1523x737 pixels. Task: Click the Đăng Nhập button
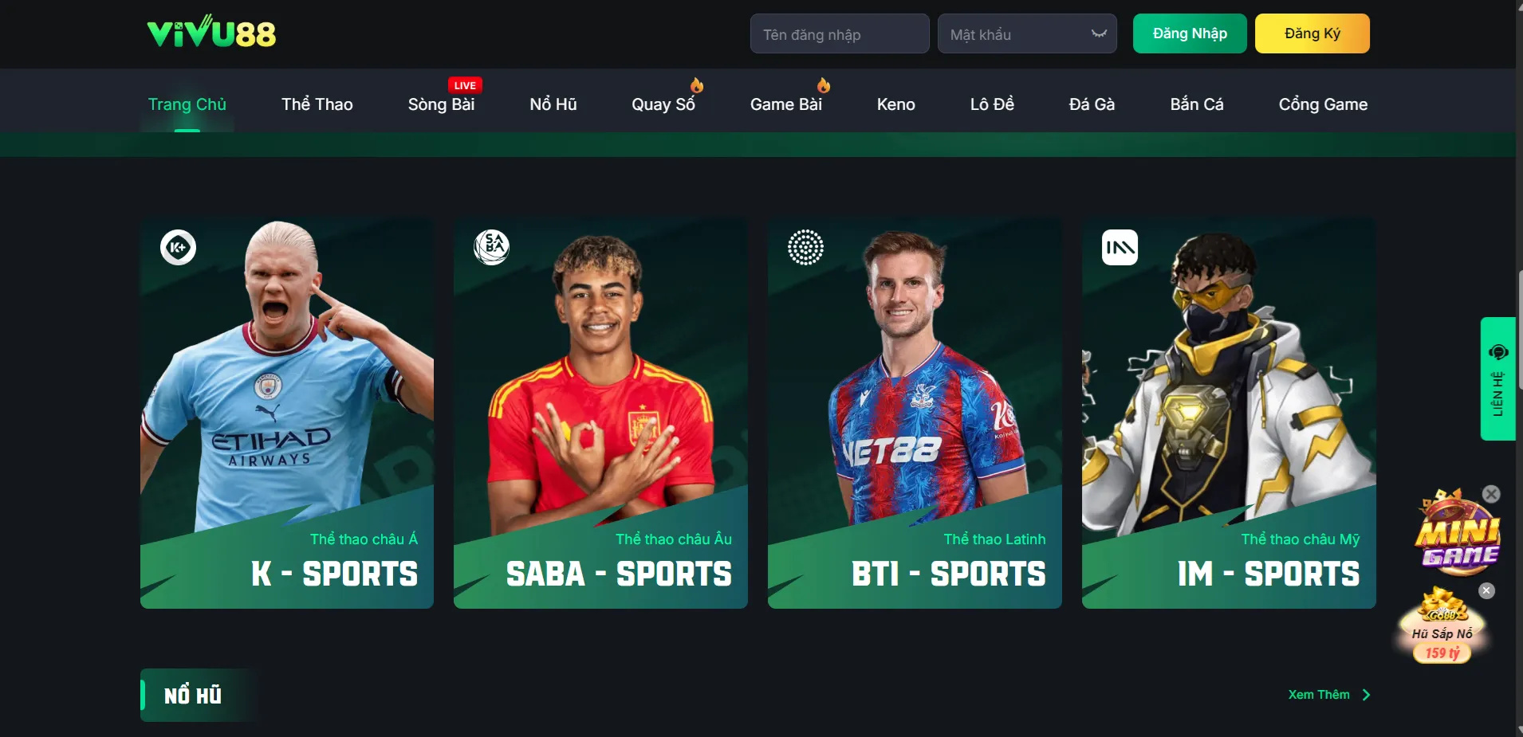[1190, 33]
